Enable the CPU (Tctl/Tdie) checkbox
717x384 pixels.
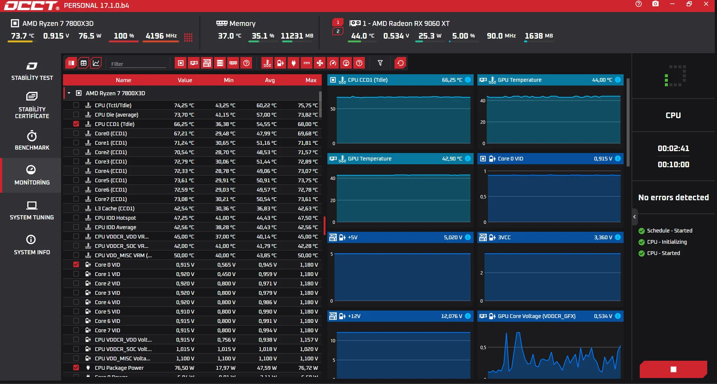coord(76,105)
